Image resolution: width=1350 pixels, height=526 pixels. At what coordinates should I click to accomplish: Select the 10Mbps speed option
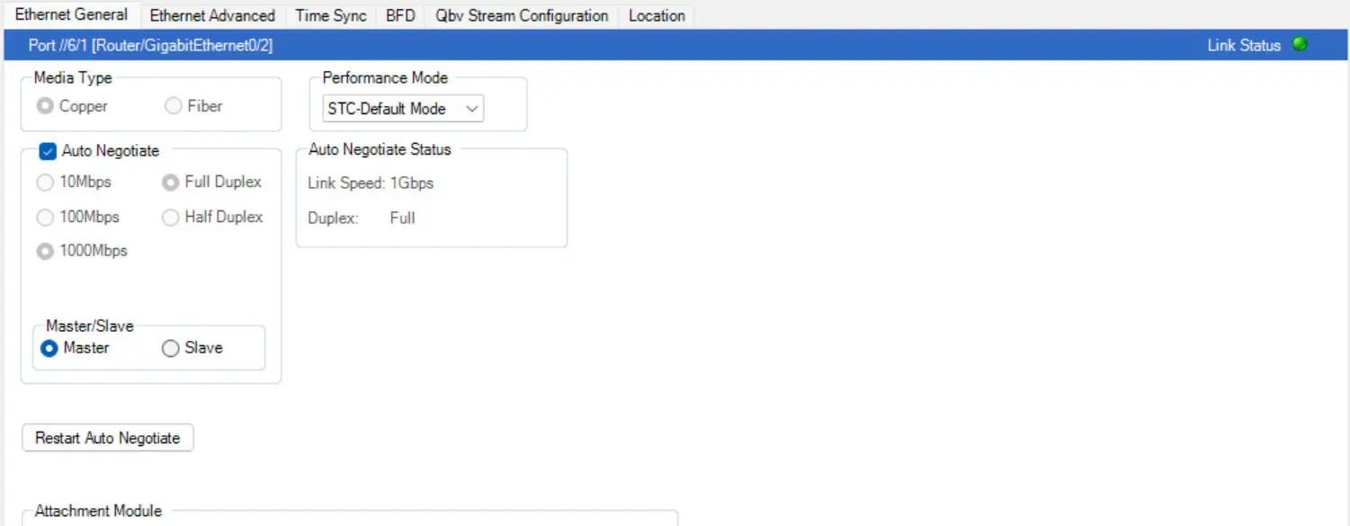[x=44, y=183]
